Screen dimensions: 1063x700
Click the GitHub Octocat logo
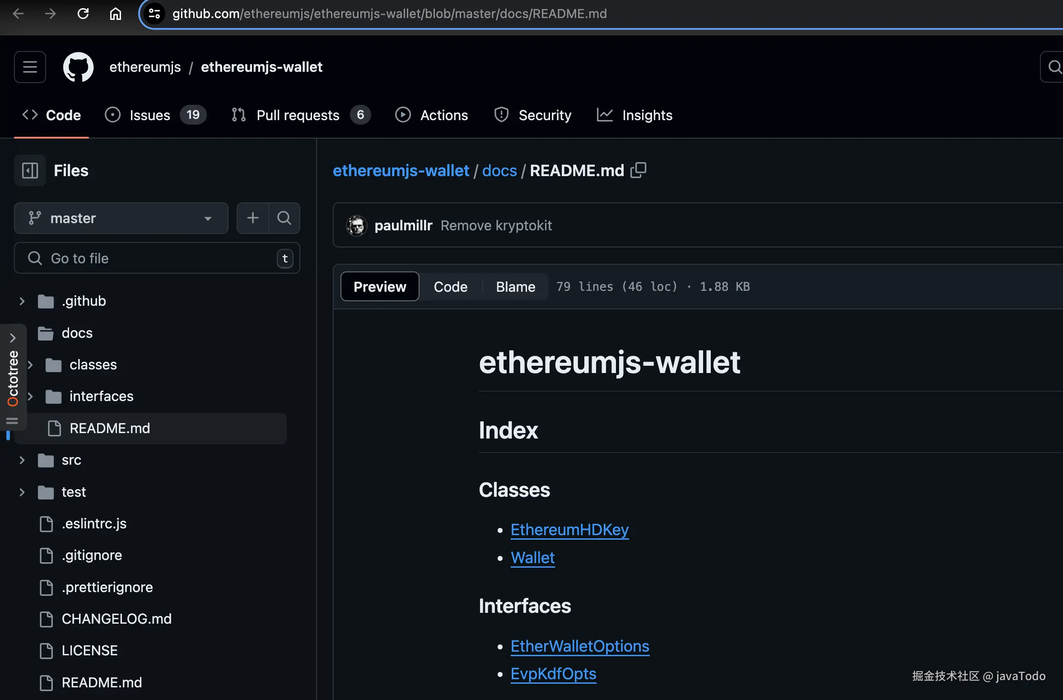pyautogui.click(x=78, y=67)
